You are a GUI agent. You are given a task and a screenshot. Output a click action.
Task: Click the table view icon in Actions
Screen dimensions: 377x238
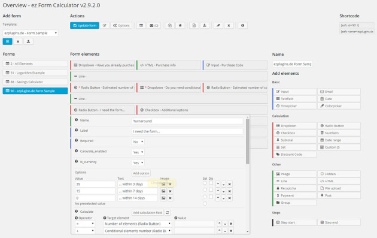[x=141, y=26]
